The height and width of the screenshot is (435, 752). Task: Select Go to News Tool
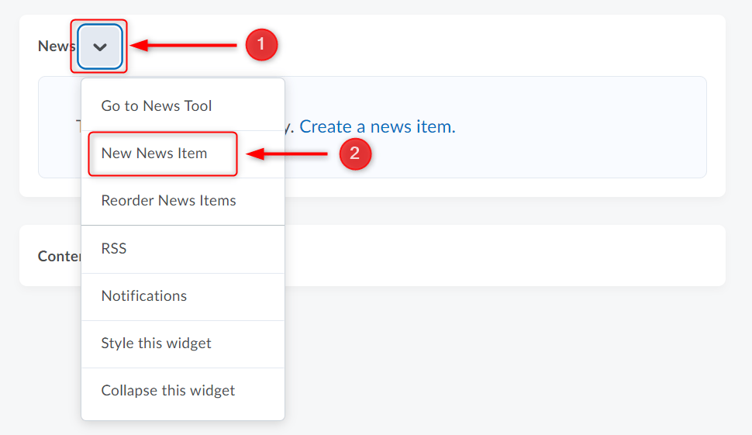coord(156,106)
